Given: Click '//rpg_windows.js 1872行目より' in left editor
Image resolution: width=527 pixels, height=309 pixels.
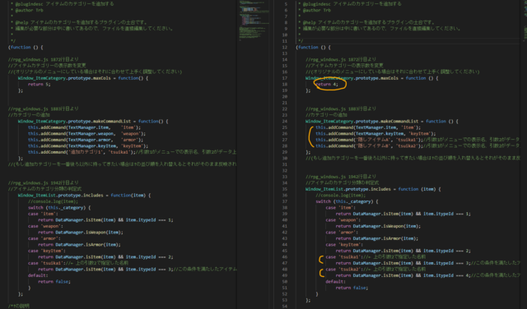Looking at the screenshot, I should point(44,59).
